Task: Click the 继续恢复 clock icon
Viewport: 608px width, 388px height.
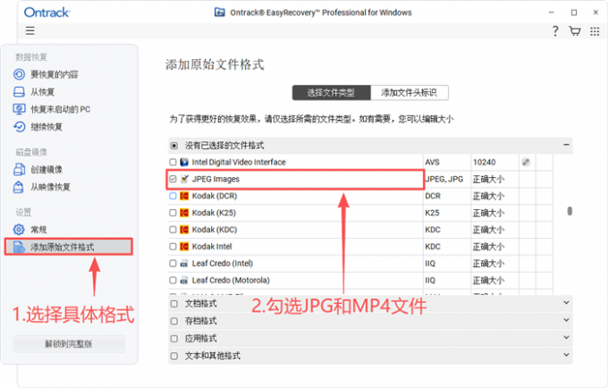Action: click(x=19, y=127)
